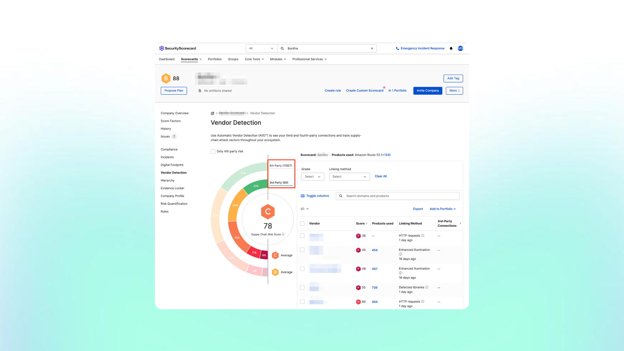Viewport: 624px width, 351px height.
Task: Open the 60 rows count dropdown
Action: pos(304,209)
